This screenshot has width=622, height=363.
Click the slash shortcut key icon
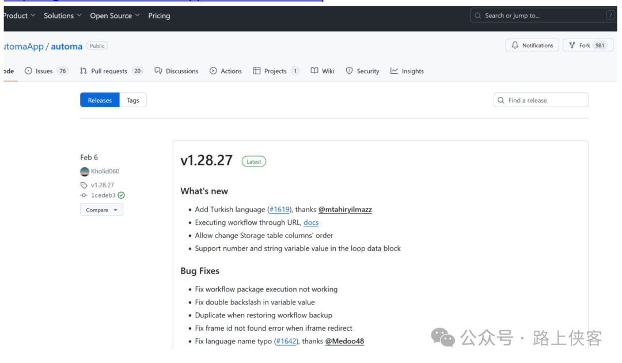click(610, 15)
